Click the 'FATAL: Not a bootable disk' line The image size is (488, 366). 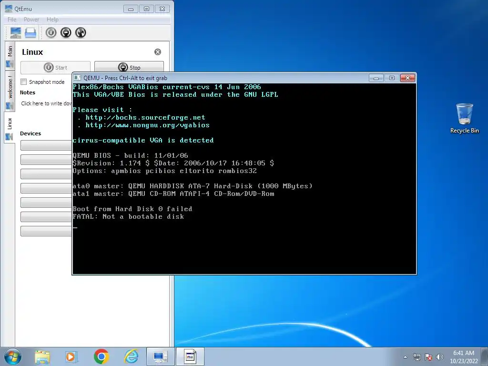click(x=128, y=217)
